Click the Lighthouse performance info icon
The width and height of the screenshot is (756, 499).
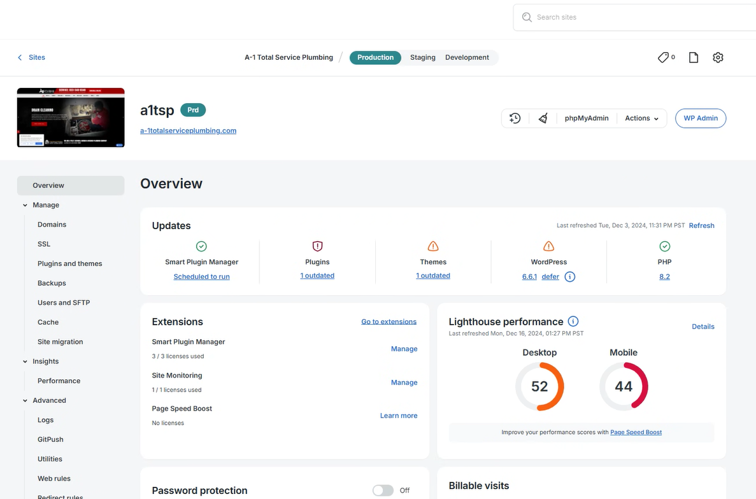(x=573, y=321)
